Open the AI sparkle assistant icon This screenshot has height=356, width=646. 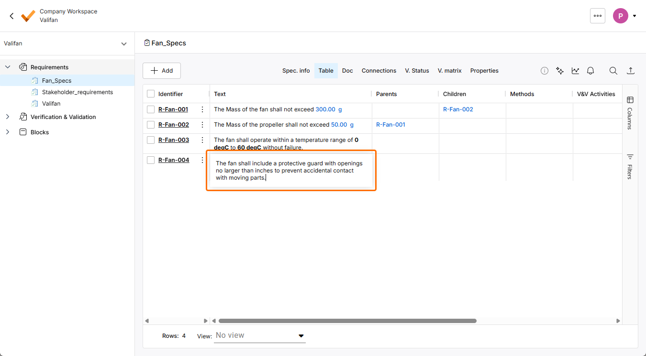pos(560,71)
